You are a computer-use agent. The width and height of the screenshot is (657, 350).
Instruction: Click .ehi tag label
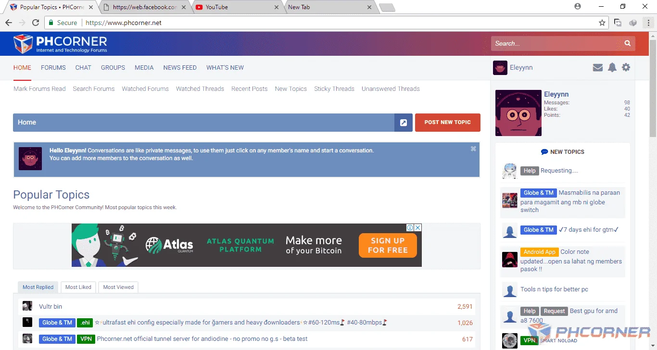pyautogui.click(x=85, y=323)
